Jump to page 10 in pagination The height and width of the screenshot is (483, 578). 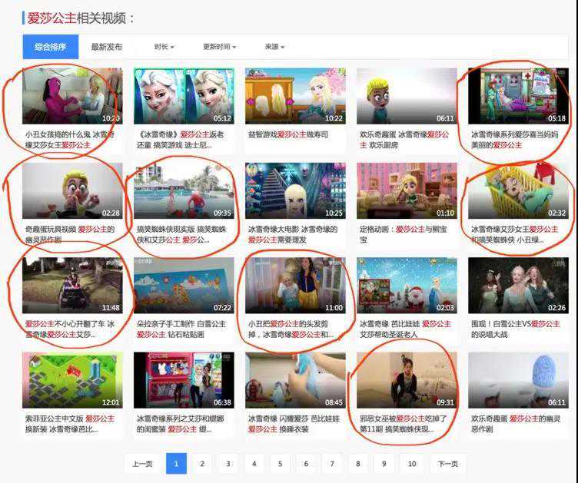[412, 464]
